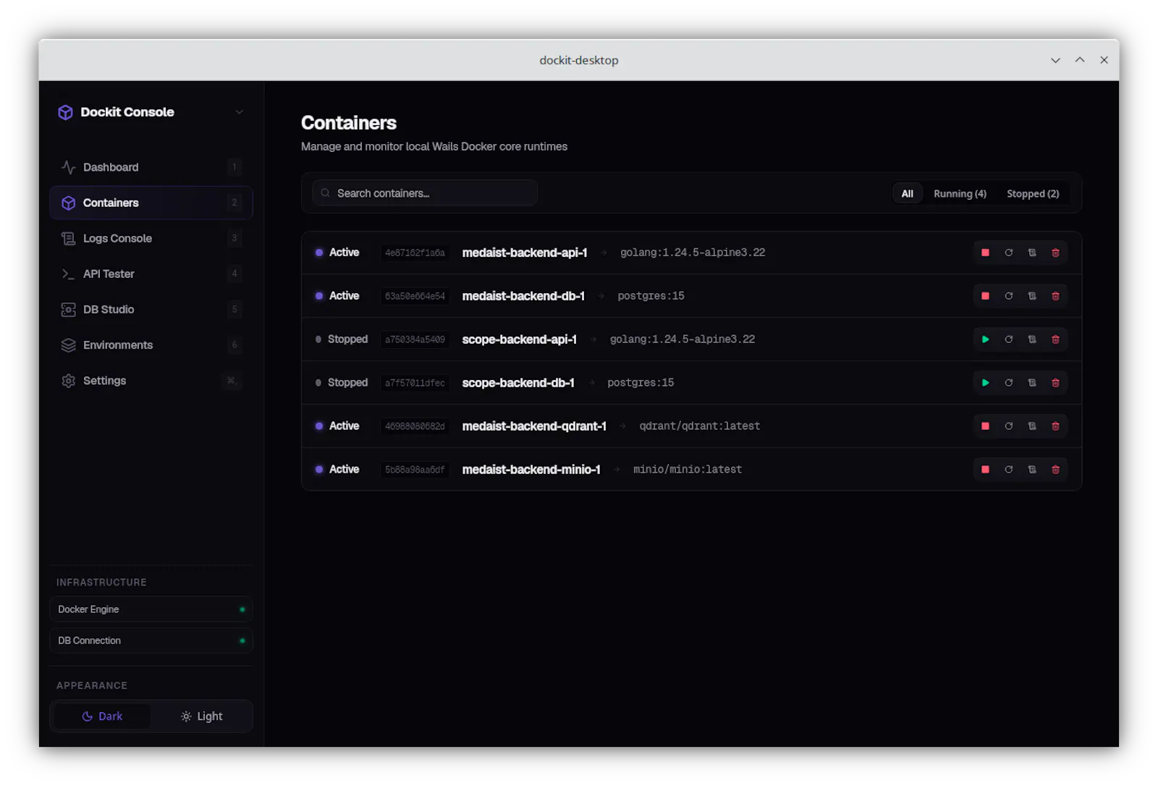Viewport: 1158px width, 786px height.
Task: View logs for medaist-backend-api-1
Action: pos(1032,253)
